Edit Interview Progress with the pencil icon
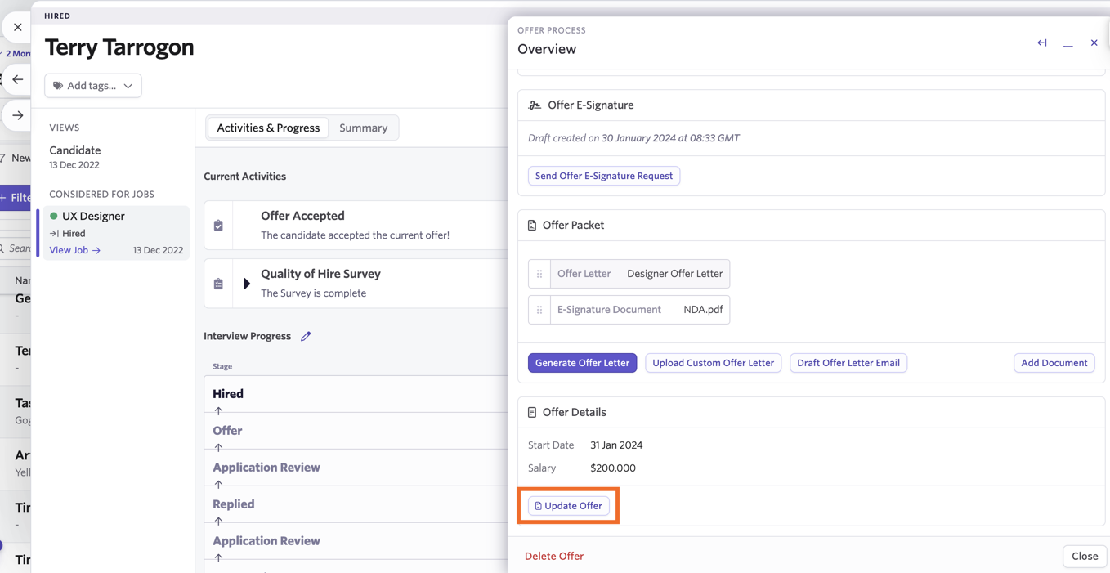The height and width of the screenshot is (573, 1110). click(x=306, y=336)
